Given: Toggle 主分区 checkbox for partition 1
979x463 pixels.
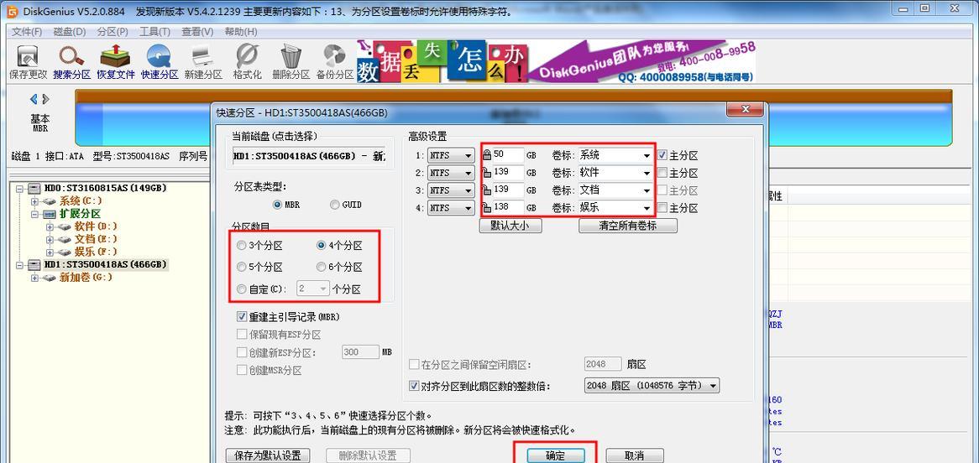Looking at the screenshot, I should 662,154.
